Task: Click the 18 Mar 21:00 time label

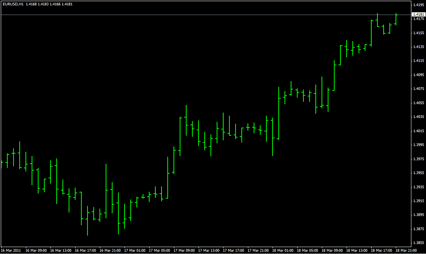Action: click(x=406, y=251)
